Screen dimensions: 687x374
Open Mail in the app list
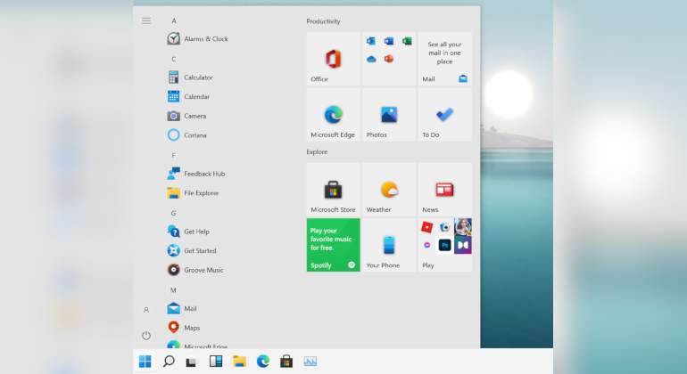[x=182, y=308]
